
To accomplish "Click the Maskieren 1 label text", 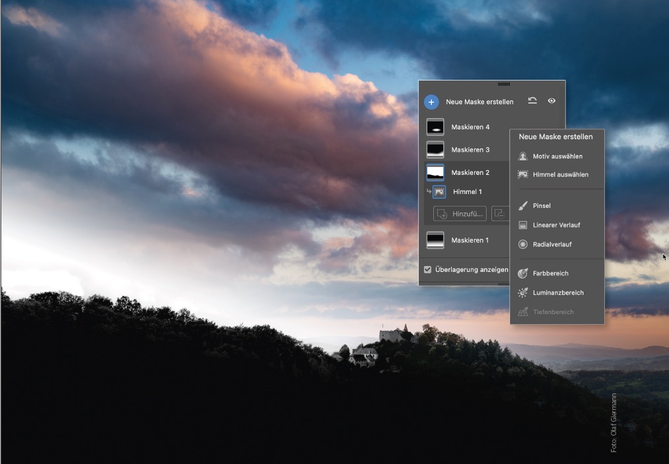I will [470, 240].
